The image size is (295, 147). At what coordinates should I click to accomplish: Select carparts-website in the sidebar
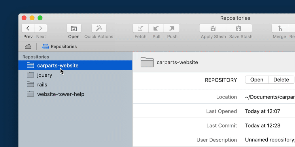pyautogui.click(x=58, y=65)
